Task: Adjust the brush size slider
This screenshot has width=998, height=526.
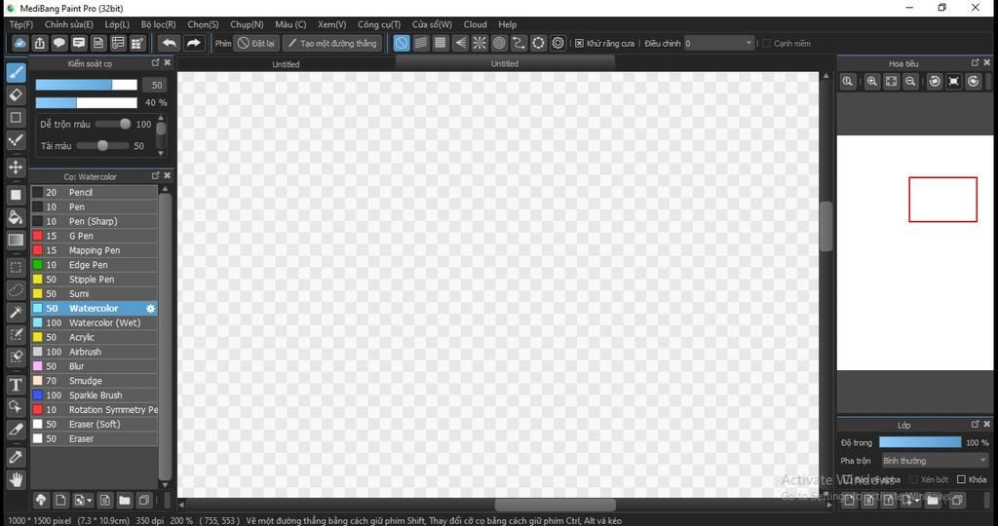Action: pyautogui.click(x=86, y=85)
